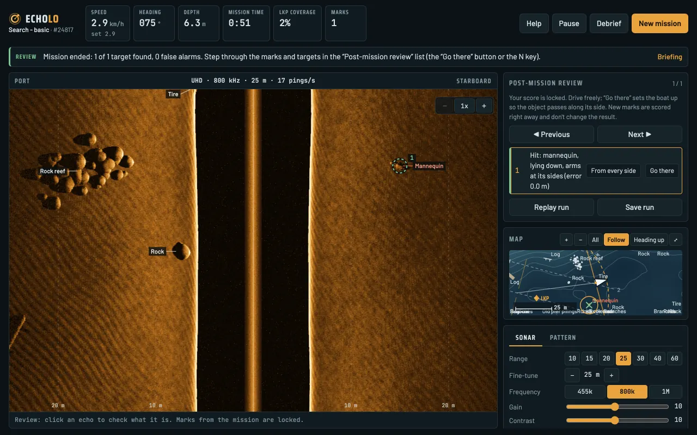Adjust the Gain slider

[617, 407]
